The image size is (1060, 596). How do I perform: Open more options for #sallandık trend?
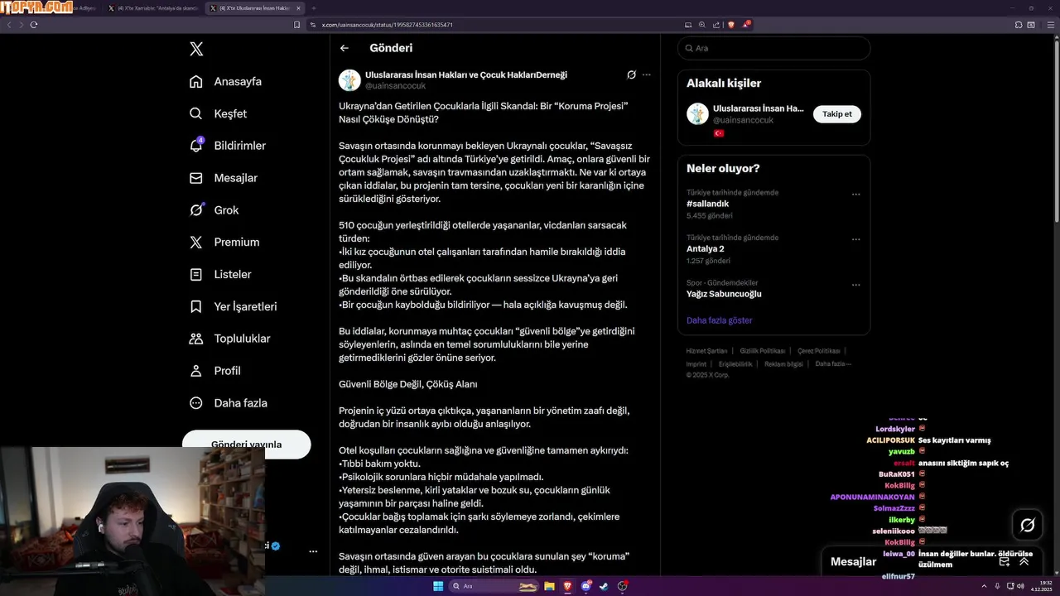[x=856, y=195]
